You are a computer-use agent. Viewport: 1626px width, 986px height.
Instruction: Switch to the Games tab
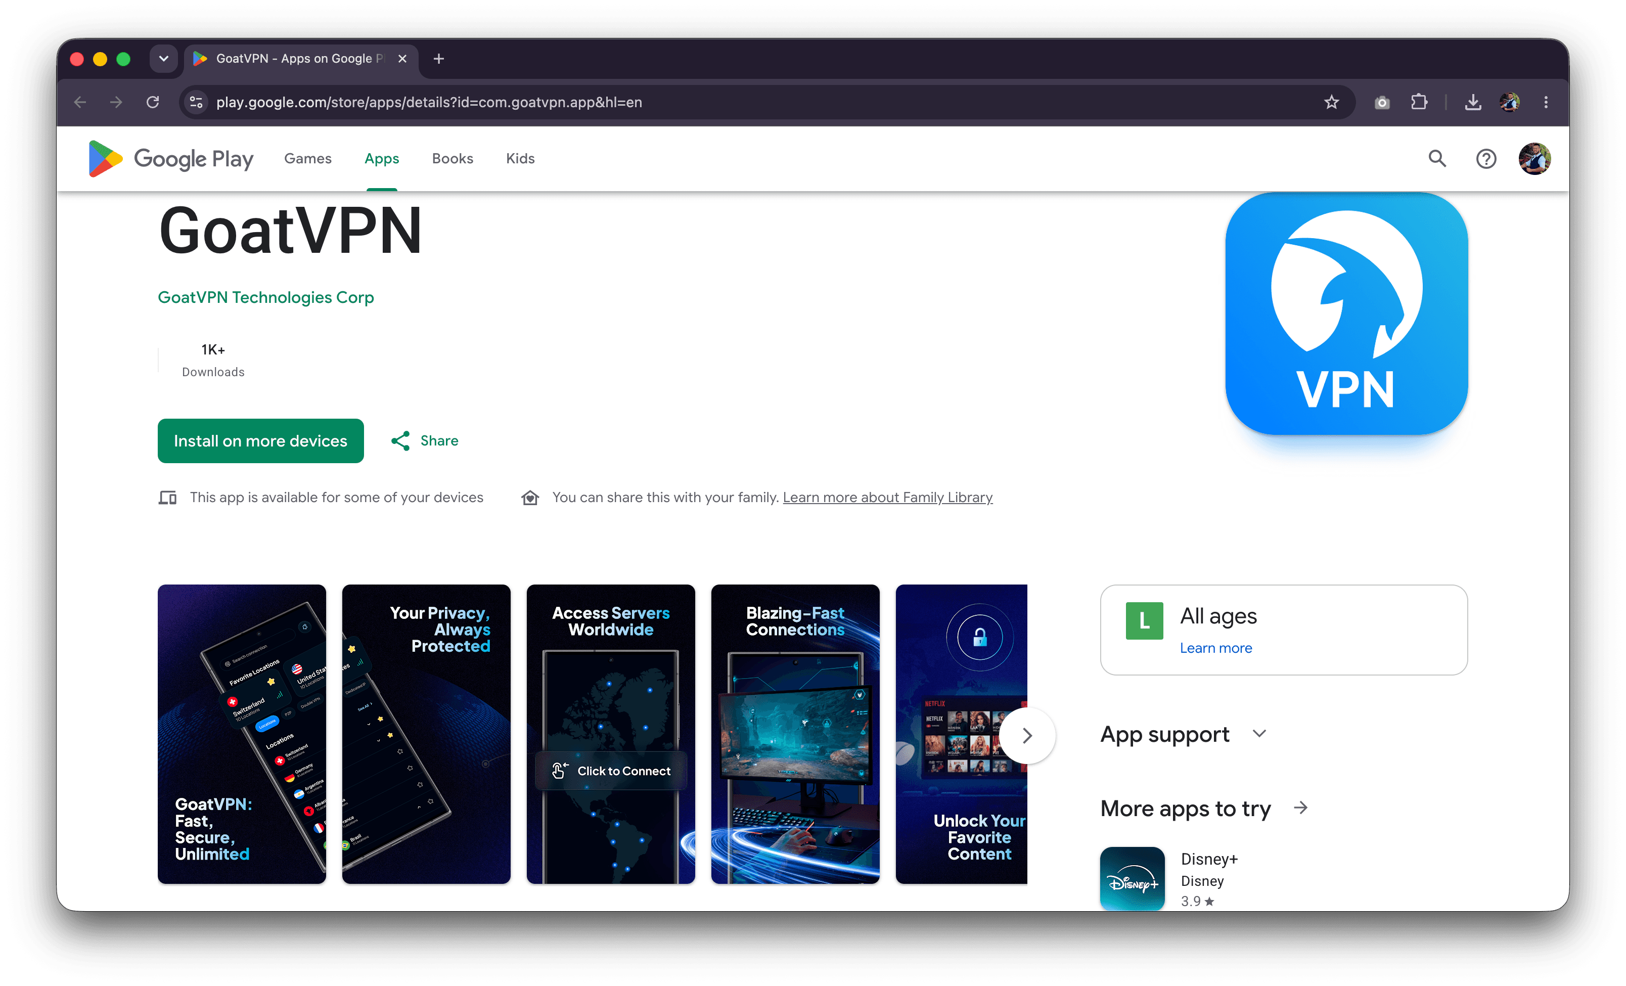[307, 158]
